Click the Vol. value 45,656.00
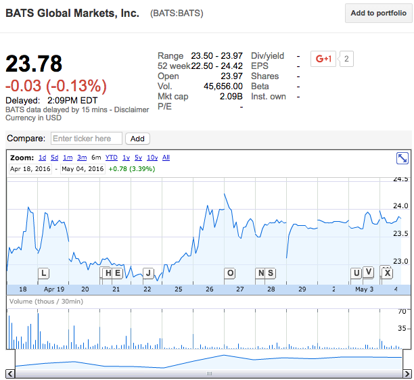 click(x=223, y=87)
